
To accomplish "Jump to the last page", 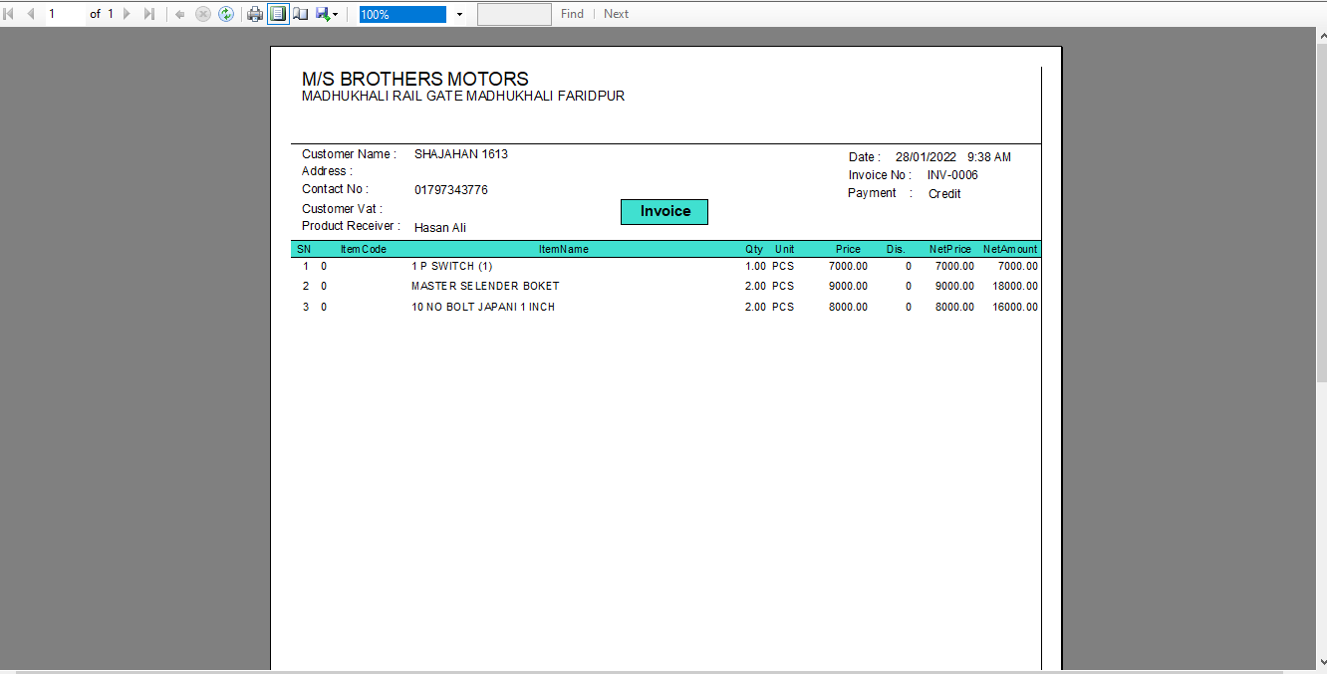I will click(x=149, y=14).
